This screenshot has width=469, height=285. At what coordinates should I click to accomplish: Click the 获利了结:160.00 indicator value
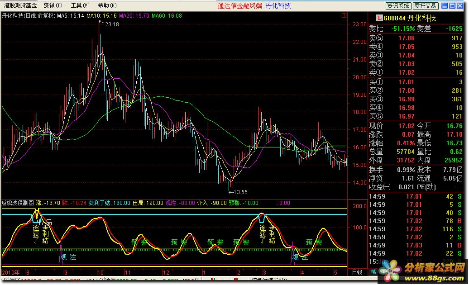(110, 203)
